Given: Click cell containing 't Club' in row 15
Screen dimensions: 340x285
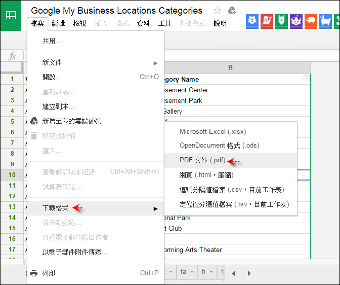Looking at the screenshot, I should [x=237, y=228].
